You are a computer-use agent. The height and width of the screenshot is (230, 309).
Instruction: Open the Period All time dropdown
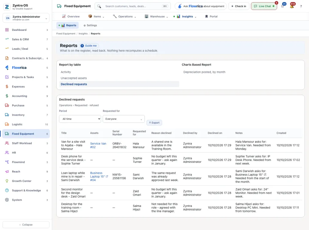pos(80,119)
